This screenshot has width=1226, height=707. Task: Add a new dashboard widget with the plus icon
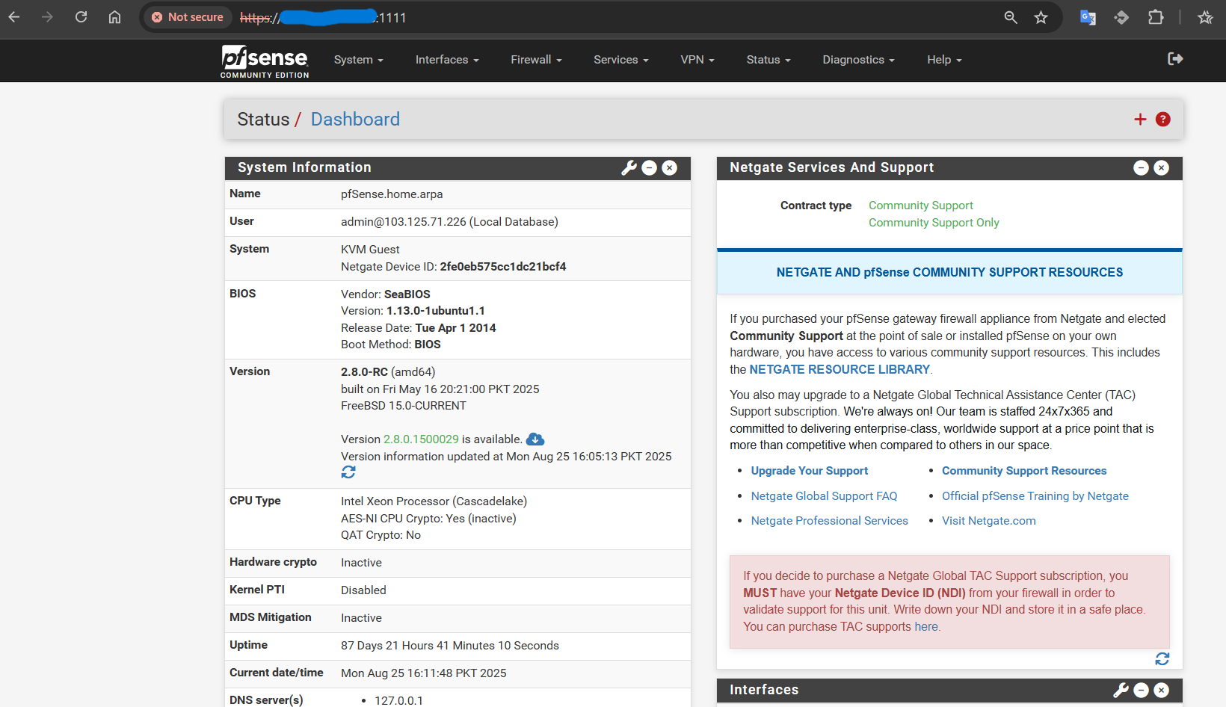(1140, 119)
